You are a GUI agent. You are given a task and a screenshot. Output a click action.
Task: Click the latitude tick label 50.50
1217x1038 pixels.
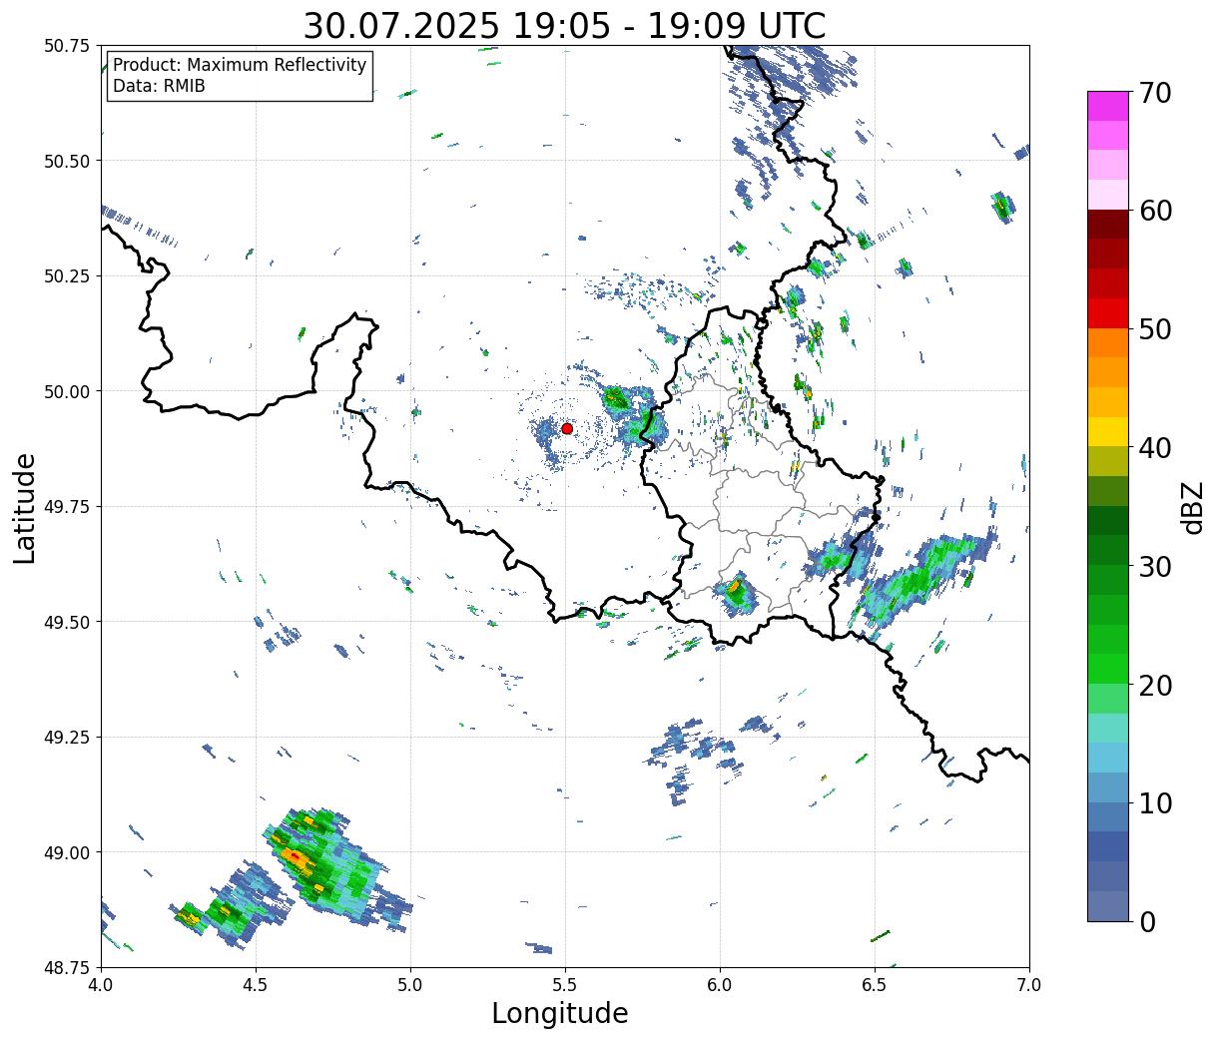pos(67,161)
